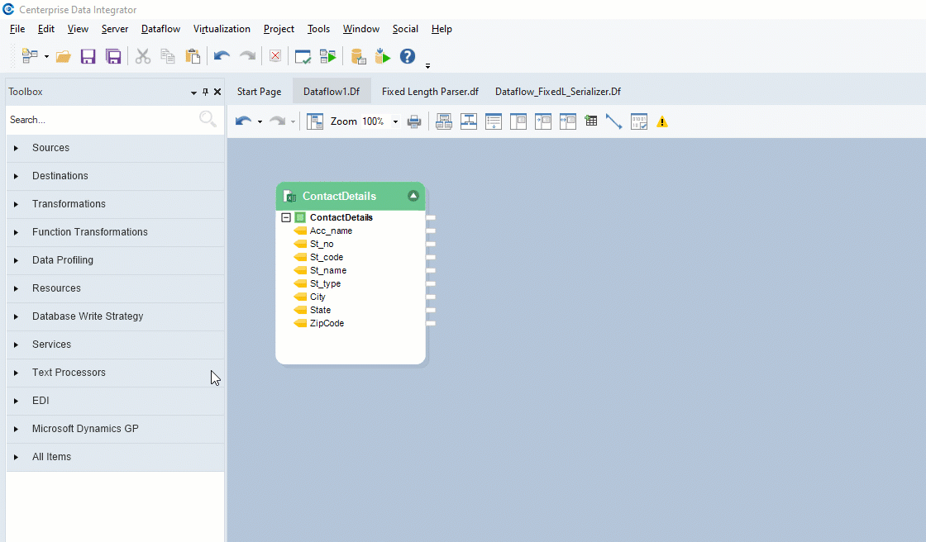Viewport: 926px width, 542px height.
Task: Click the blue Help question mark icon
Action: tap(407, 56)
